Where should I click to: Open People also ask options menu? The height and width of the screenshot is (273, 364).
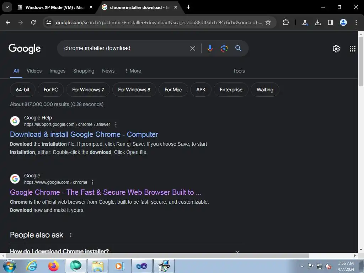71,235
